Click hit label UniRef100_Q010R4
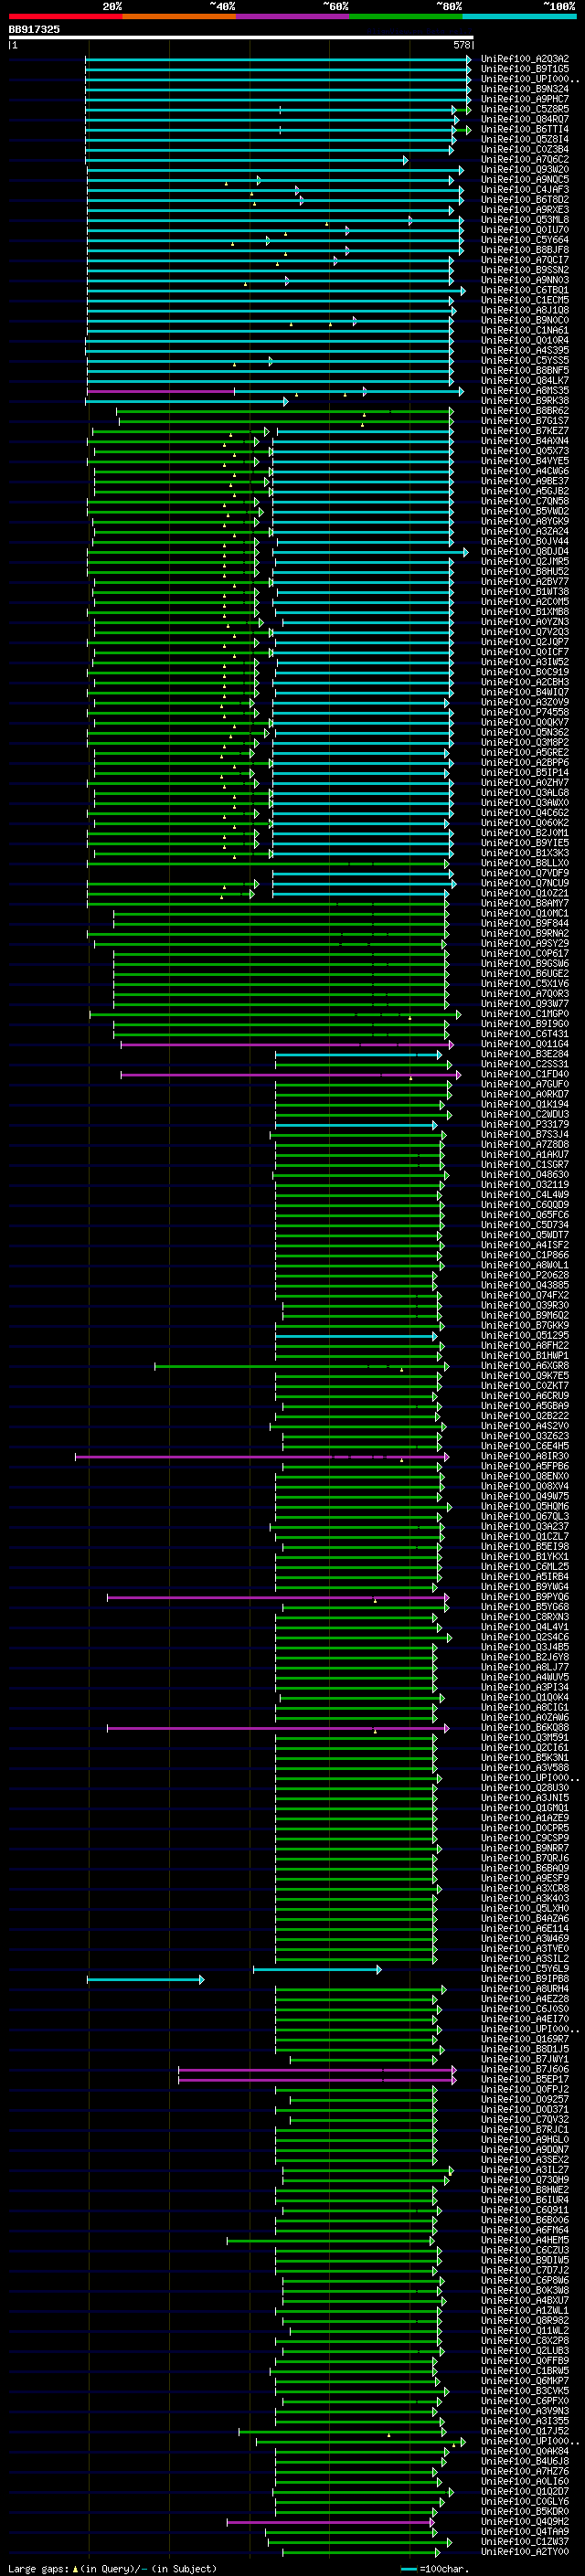The height and width of the screenshot is (2576, 585). click(525, 340)
